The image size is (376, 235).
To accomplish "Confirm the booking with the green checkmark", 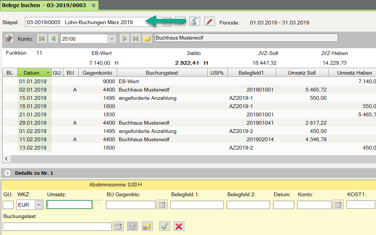I will pos(164,226).
